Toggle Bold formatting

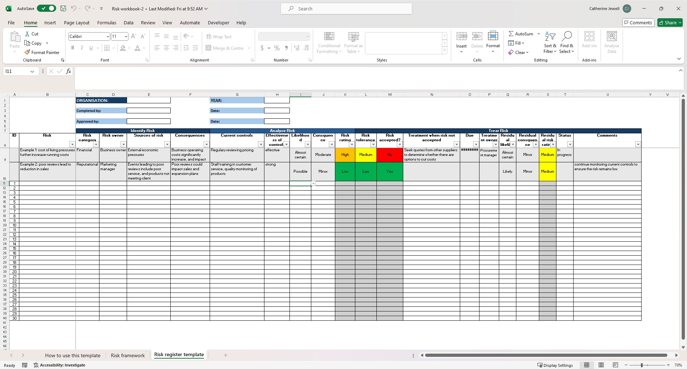click(x=73, y=48)
